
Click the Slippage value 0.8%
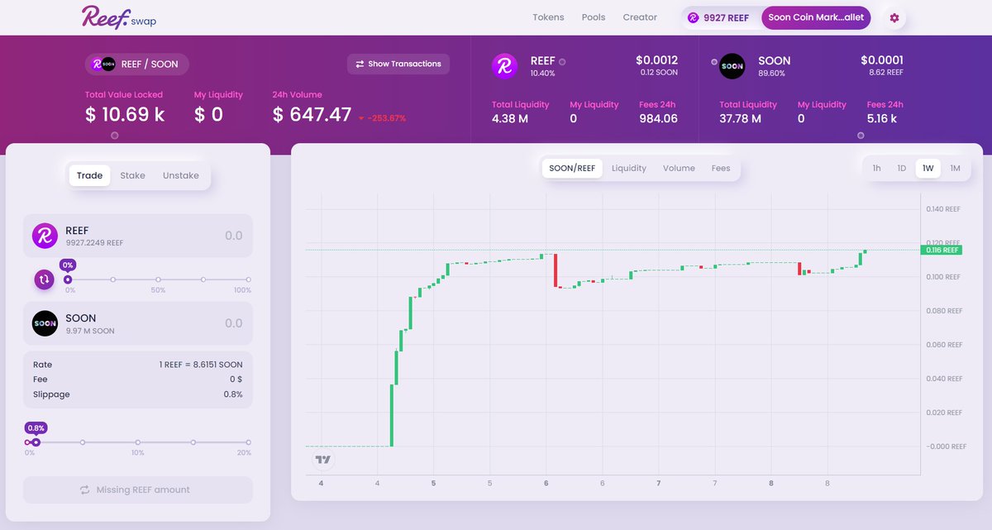point(232,394)
